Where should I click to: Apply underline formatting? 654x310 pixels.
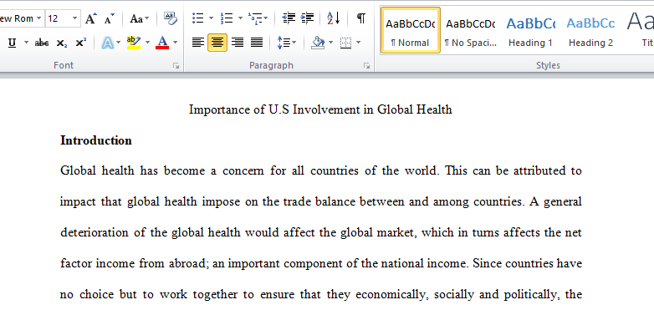(12, 43)
